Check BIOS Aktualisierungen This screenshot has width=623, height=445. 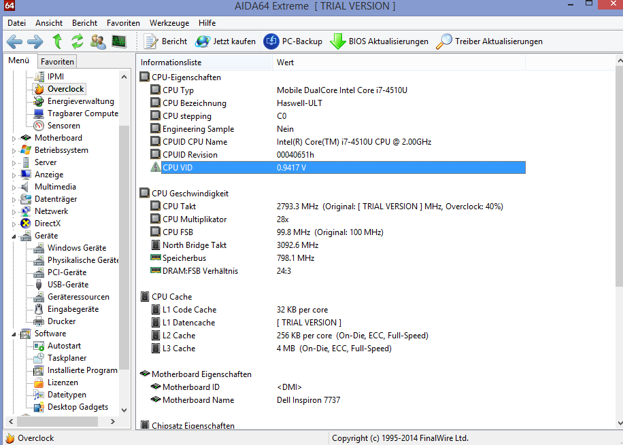coord(380,41)
